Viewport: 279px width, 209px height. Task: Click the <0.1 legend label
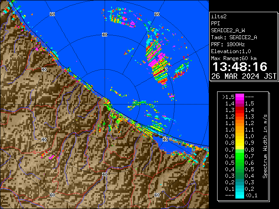tap(252, 196)
